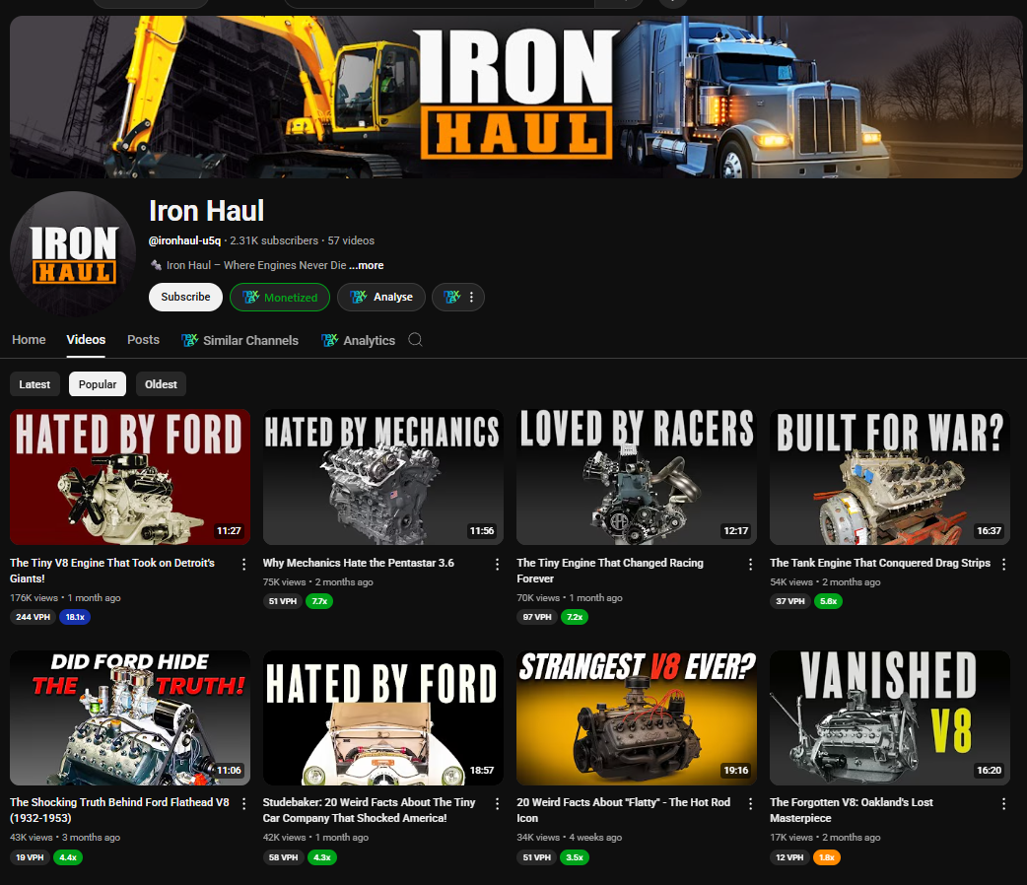Subscribe to Iron Haul channel

pos(185,297)
